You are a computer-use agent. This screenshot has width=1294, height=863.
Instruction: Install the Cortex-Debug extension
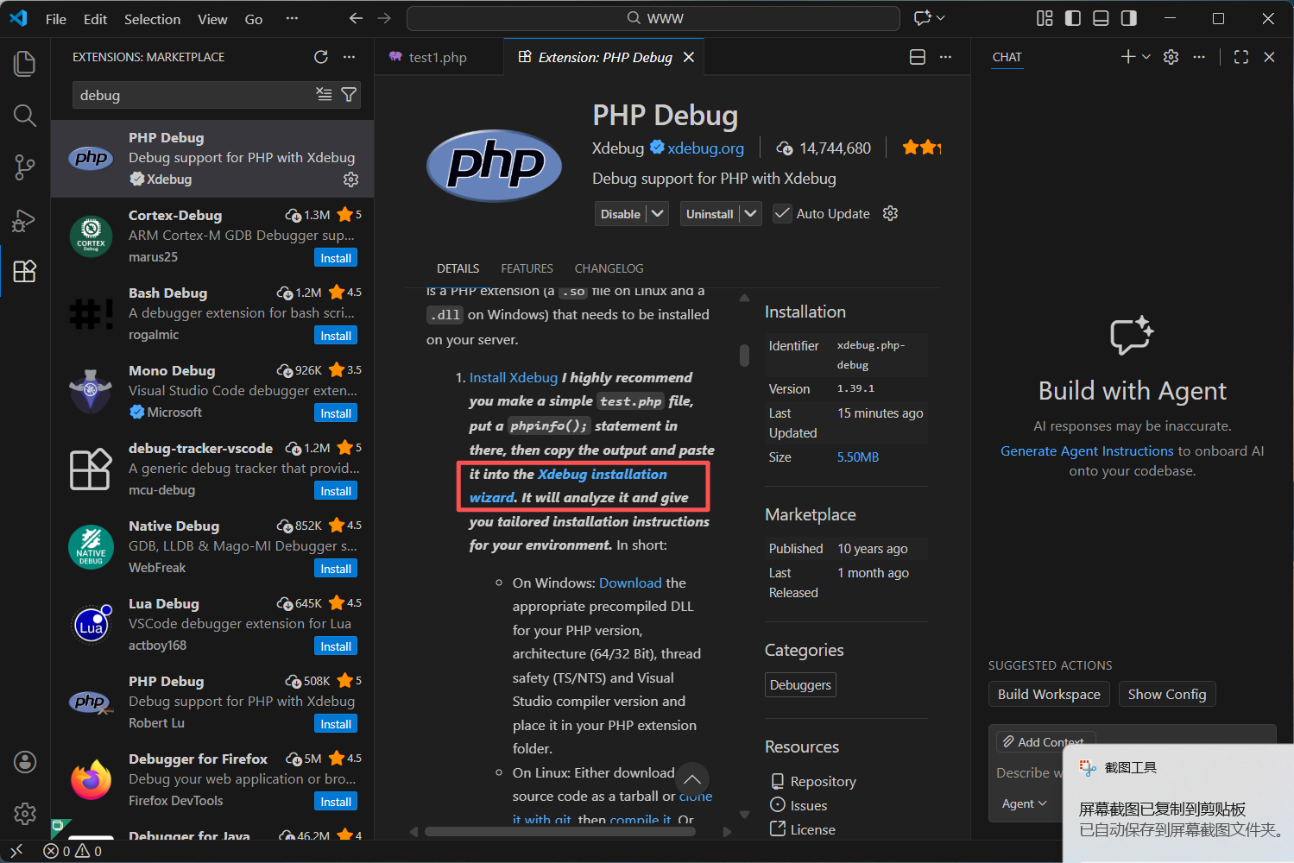(x=336, y=258)
